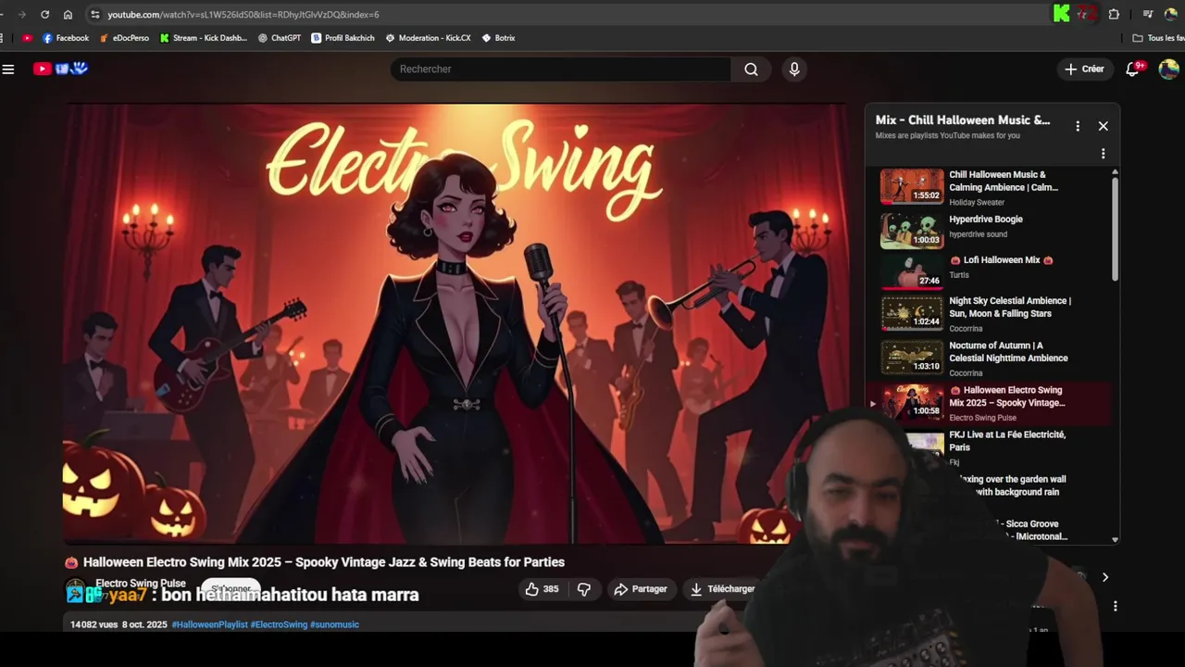Open the green Kick extension icon
Viewport: 1185px width, 667px height.
1061,14
